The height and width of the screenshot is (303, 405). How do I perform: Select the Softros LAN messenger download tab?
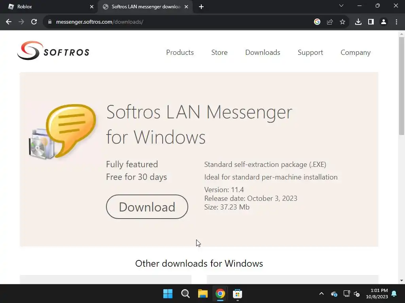click(145, 7)
